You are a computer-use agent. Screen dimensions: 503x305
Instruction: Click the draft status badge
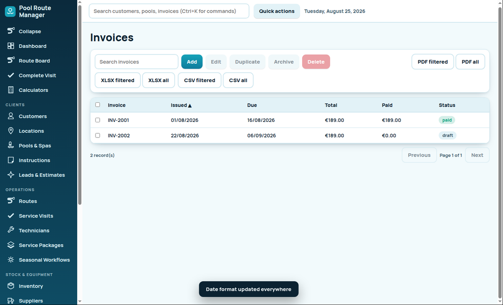448,136
